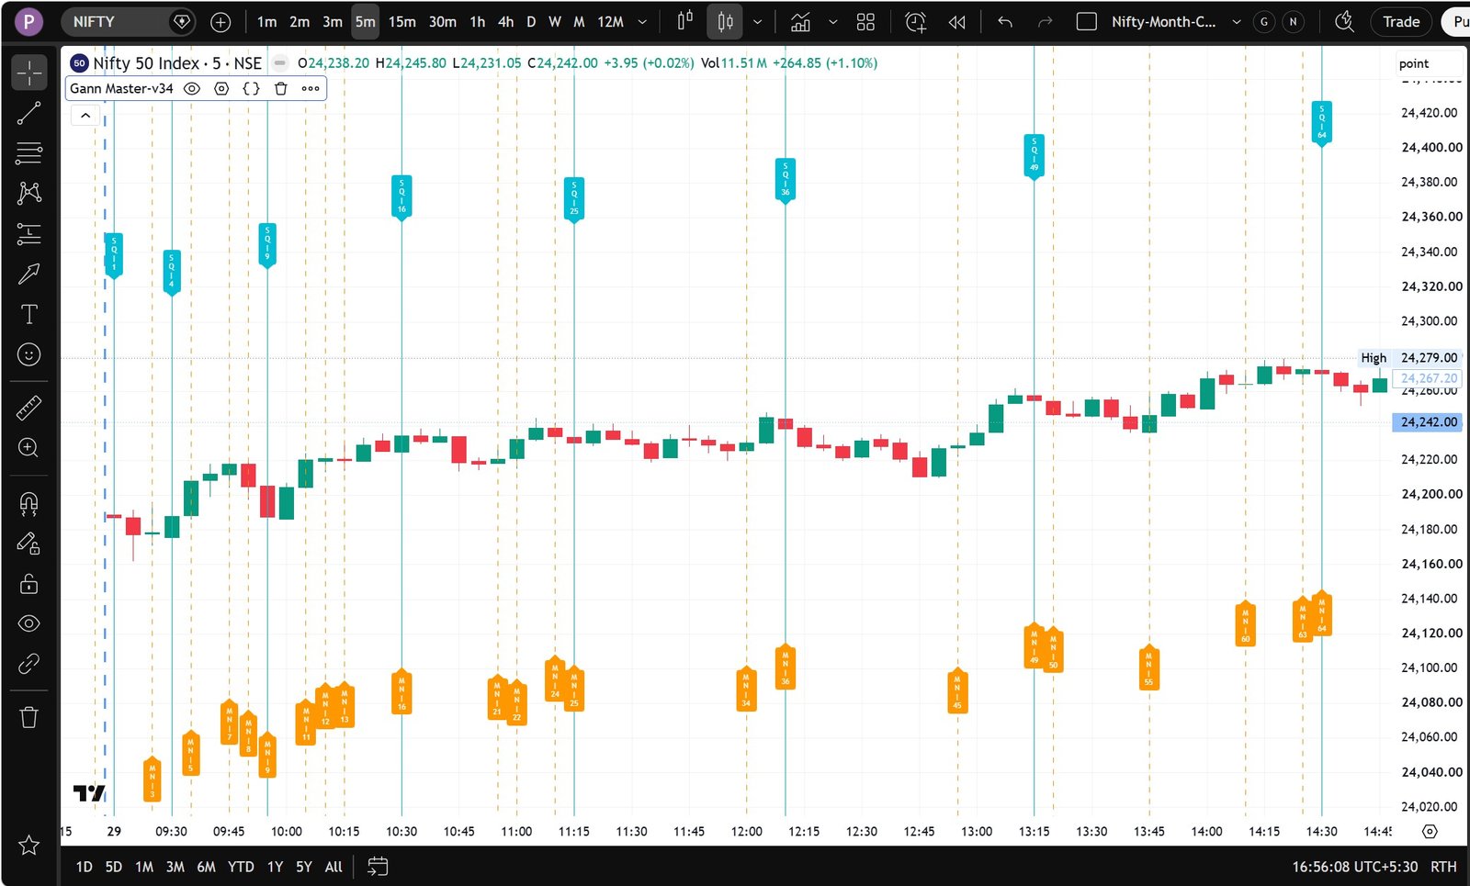
Task: Select the crosshair cursor tool
Action: point(29,73)
